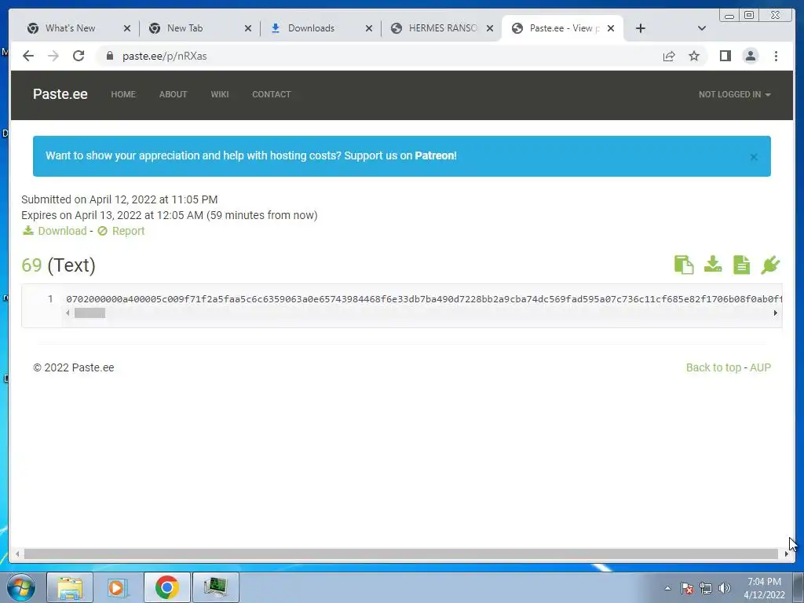
Task: Click the Download link under dates
Action: click(x=54, y=231)
